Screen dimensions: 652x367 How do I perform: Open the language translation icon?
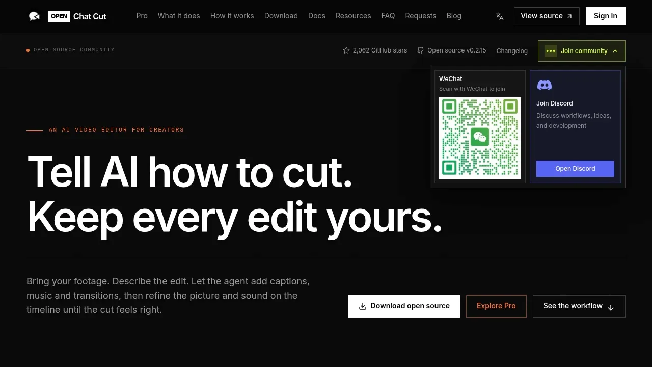pos(500,16)
